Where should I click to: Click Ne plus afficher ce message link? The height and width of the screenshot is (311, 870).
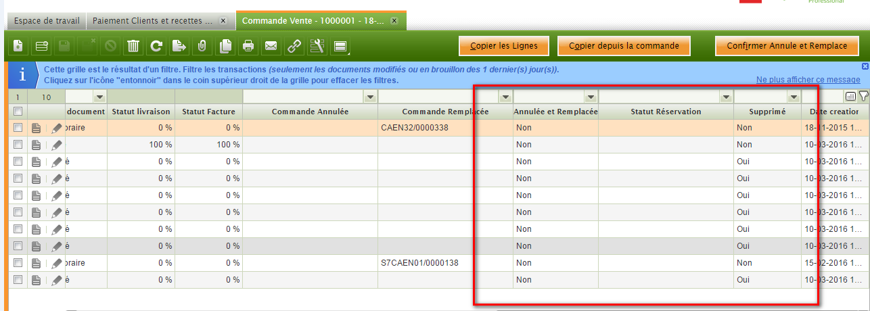[x=808, y=80]
